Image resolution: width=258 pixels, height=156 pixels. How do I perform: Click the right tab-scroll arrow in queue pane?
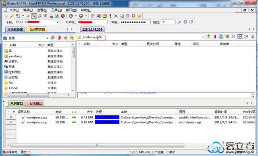[252, 103]
